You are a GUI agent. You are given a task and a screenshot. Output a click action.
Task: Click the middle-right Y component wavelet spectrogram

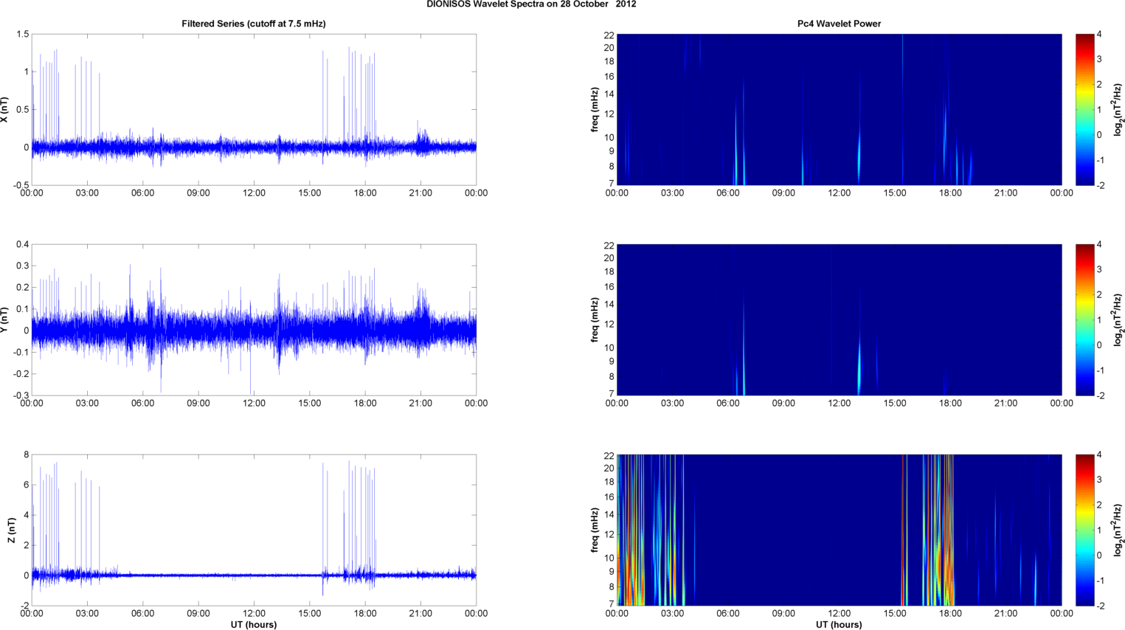click(x=839, y=319)
